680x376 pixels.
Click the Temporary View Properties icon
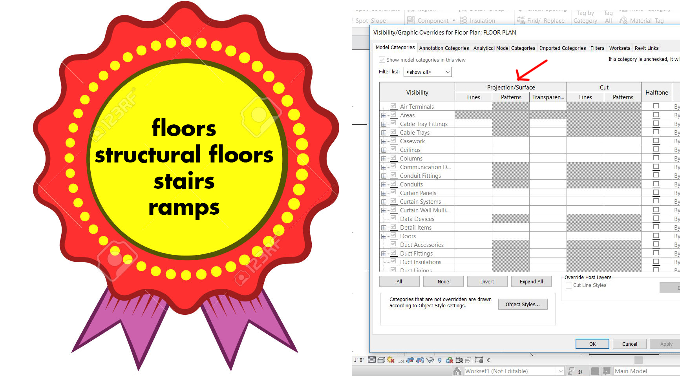(459, 360)
